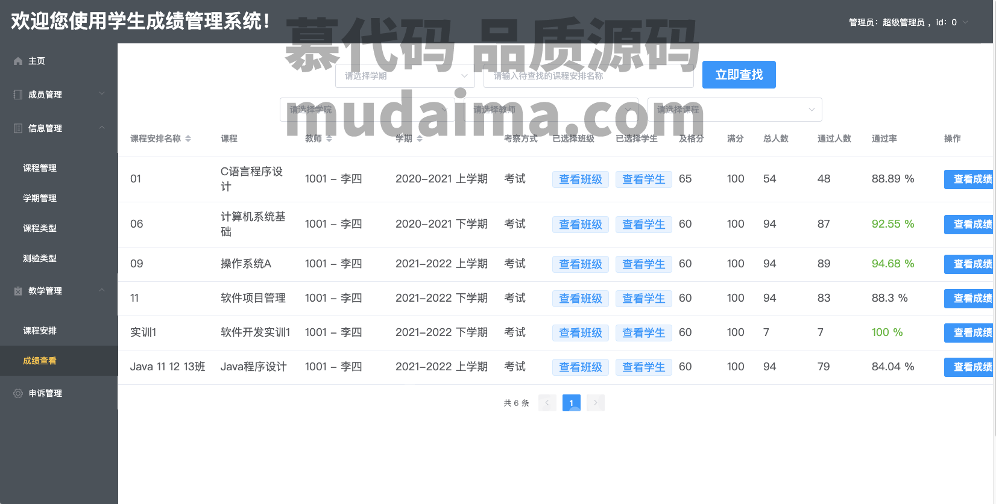Screen dimensions: 996x504
Task: Click 查看班级 for Java程序设计
Action: point(581,367)
